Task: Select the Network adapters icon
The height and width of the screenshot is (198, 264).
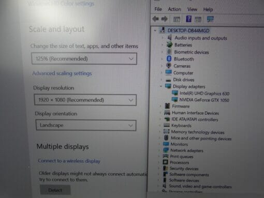Action: (x=166, y=150)
